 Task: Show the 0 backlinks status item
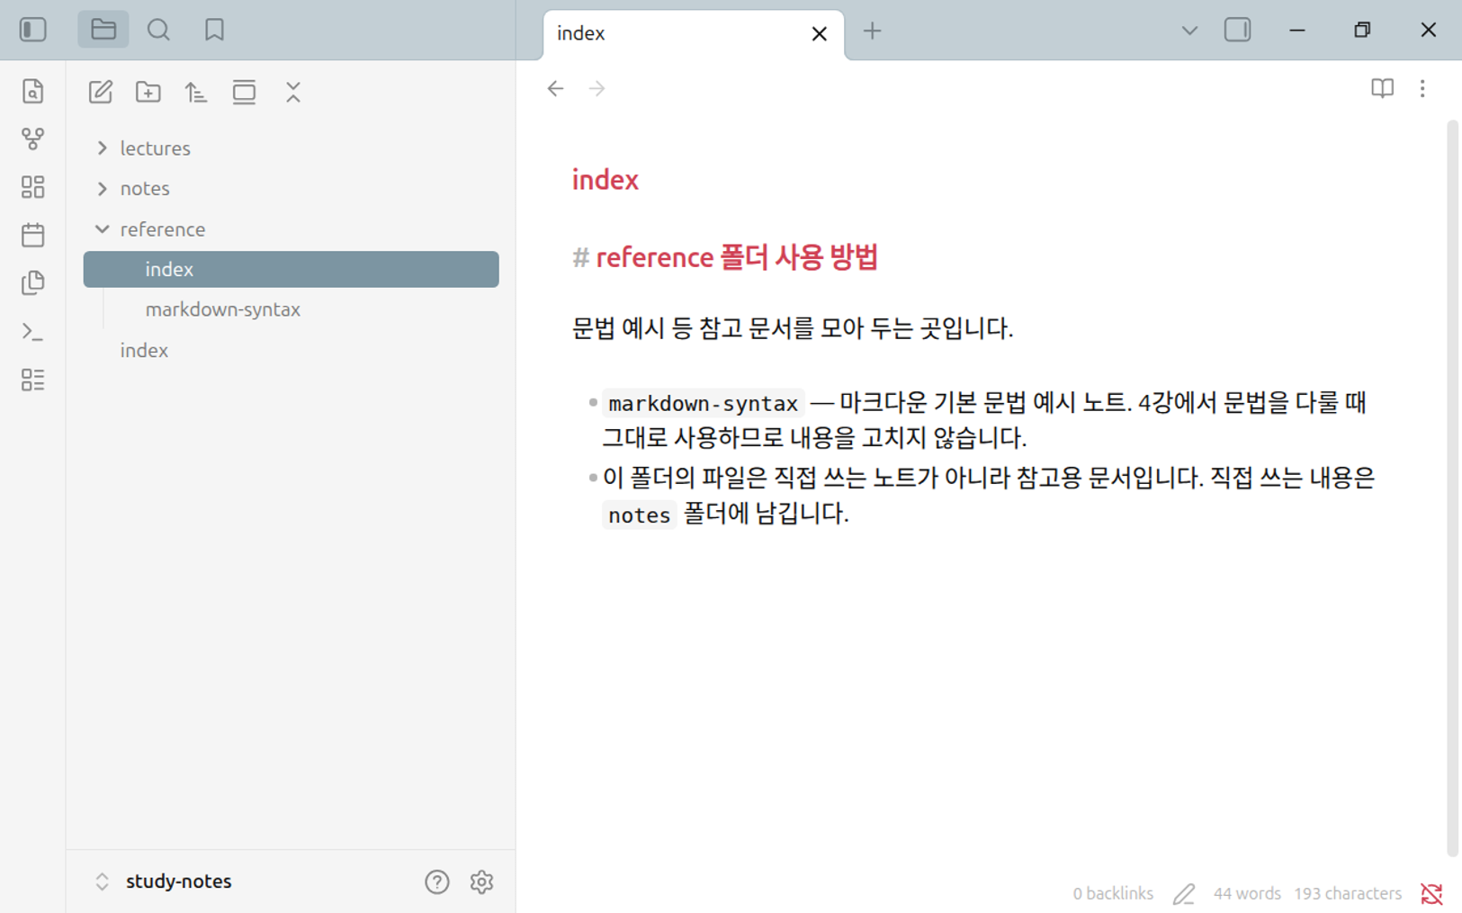pos(1113,893)
